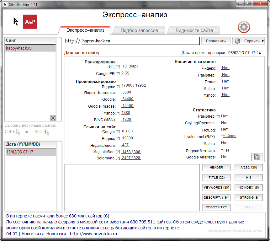
Task: Click the check date 06/02/13 07:17:14
Action: click(245, 53)
